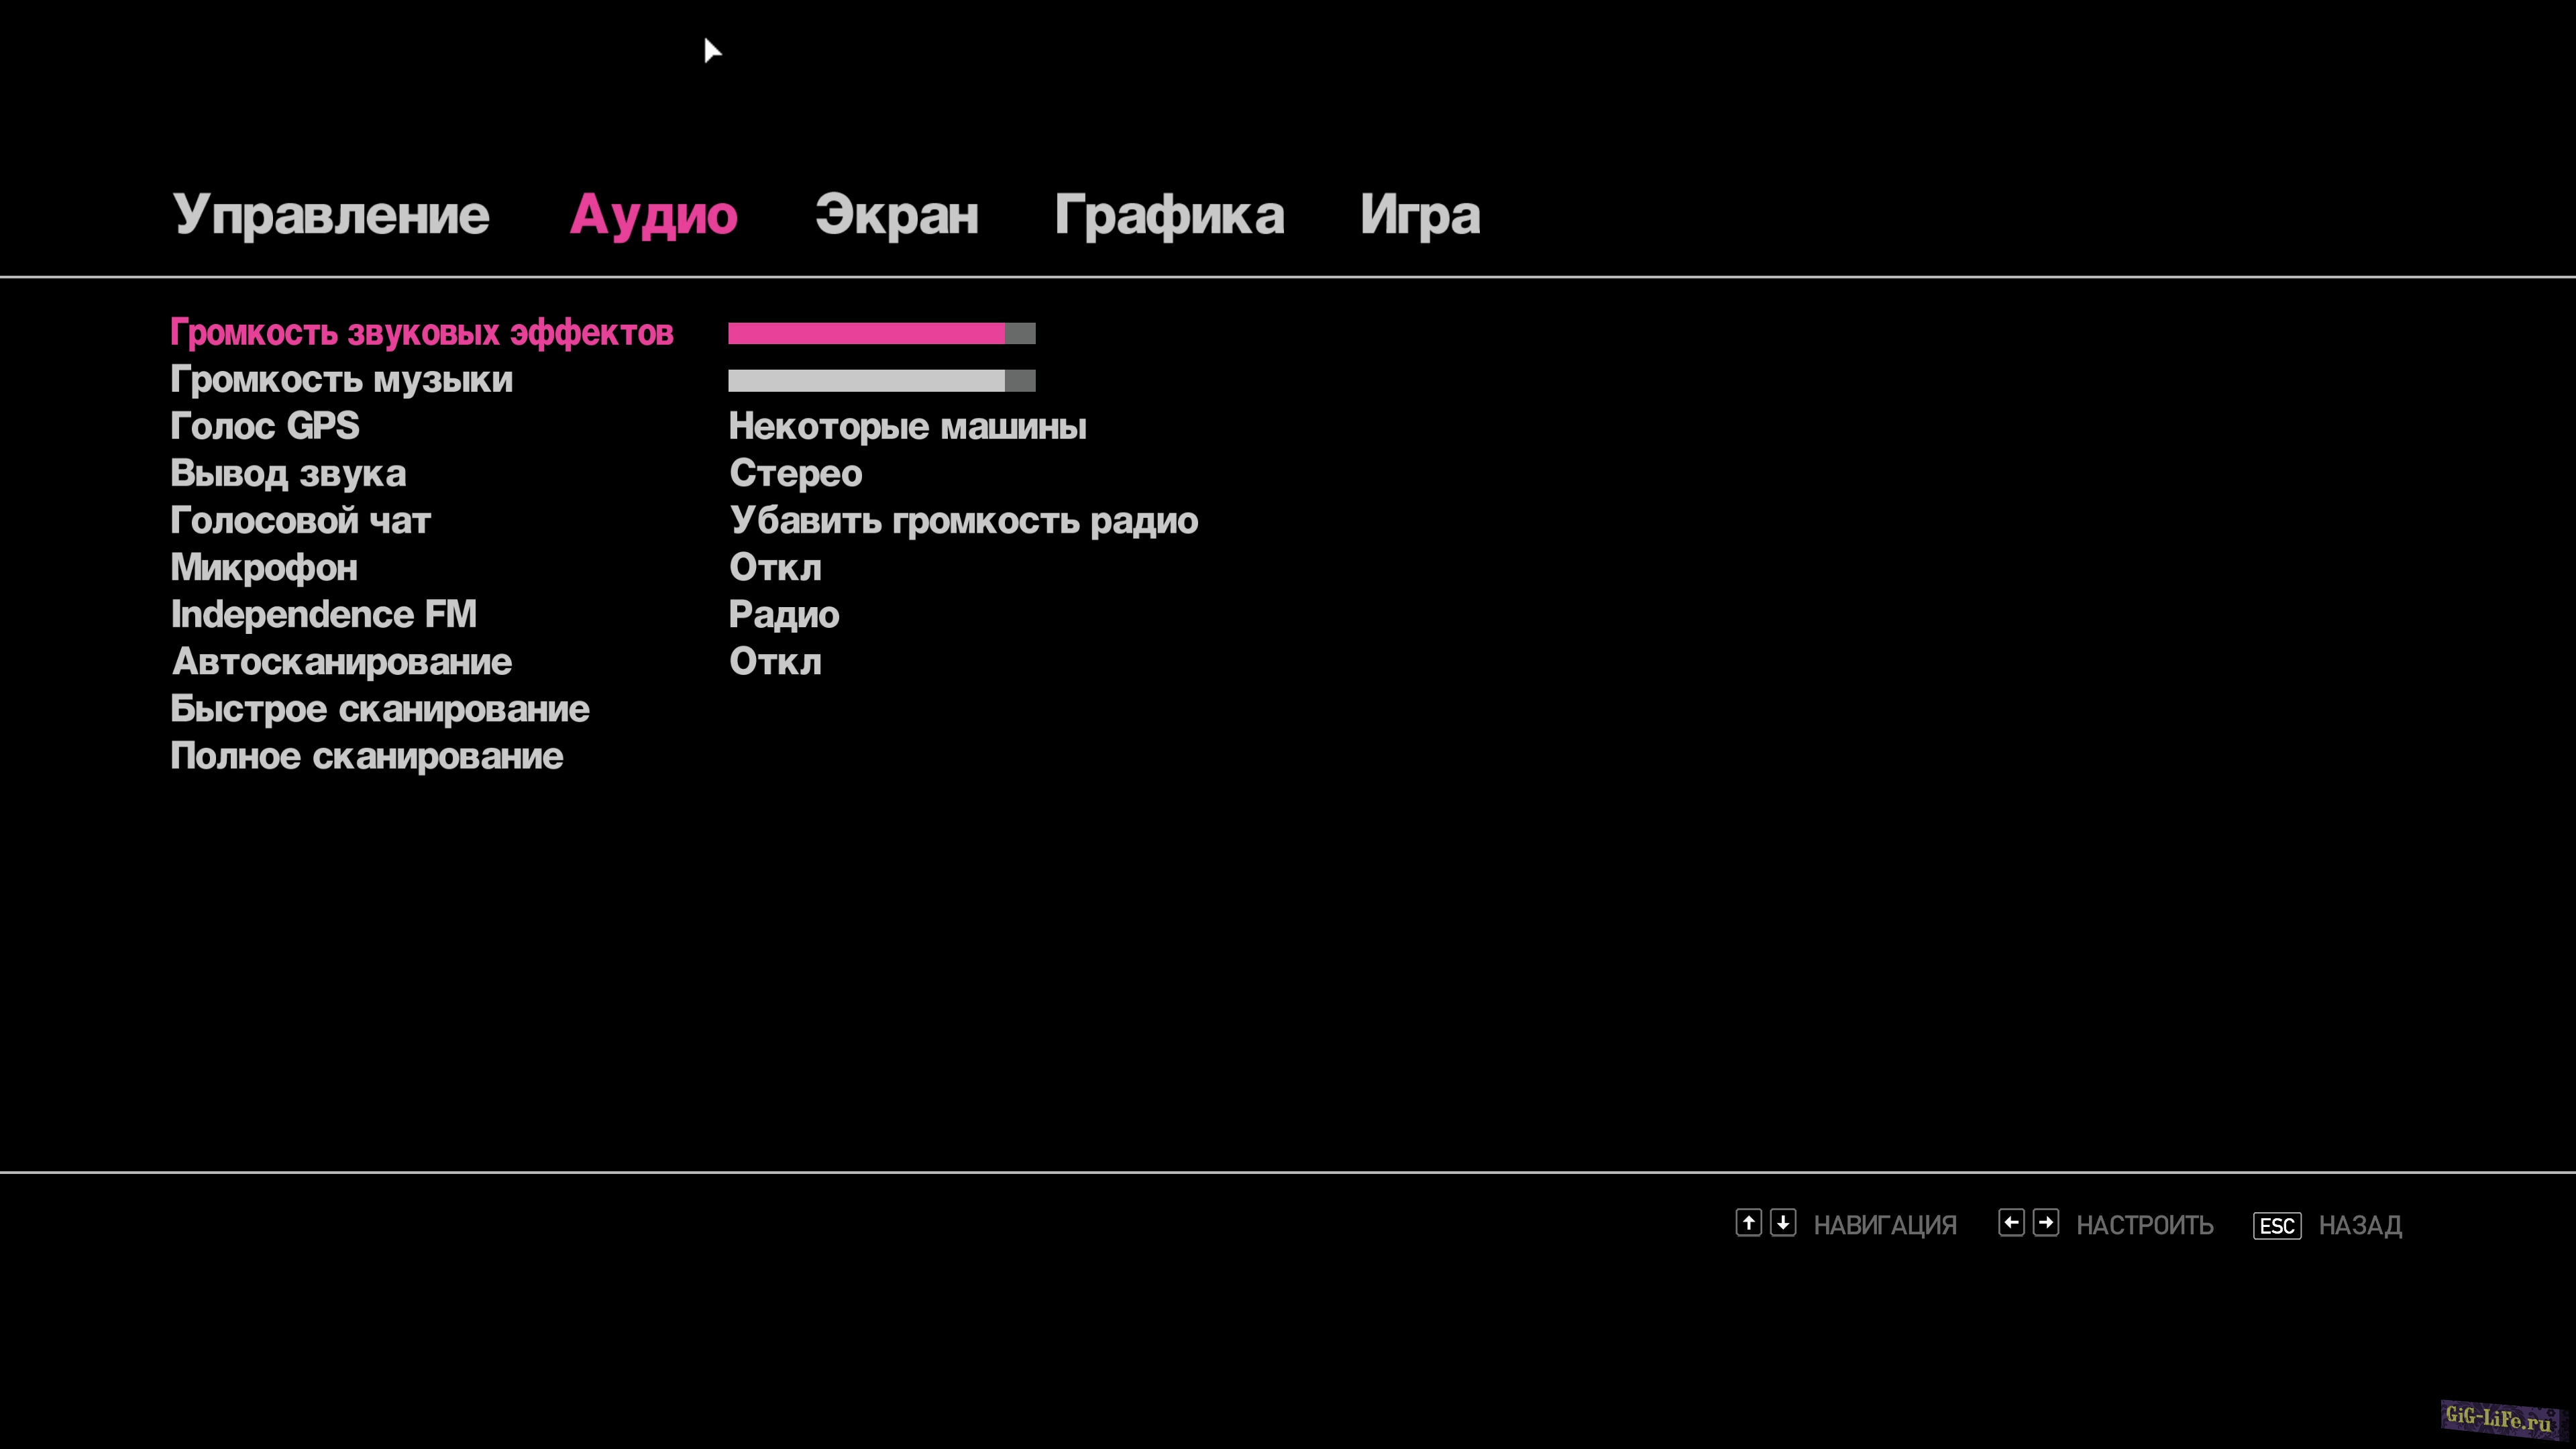This screenshot has height=1449, width=2576.
Task: Click the ESC key icon
Action: coord(2277,1226)
